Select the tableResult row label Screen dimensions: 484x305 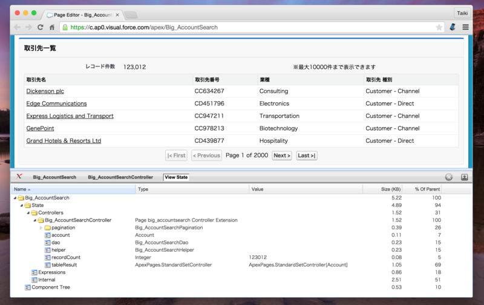click(x=64, y=265)
